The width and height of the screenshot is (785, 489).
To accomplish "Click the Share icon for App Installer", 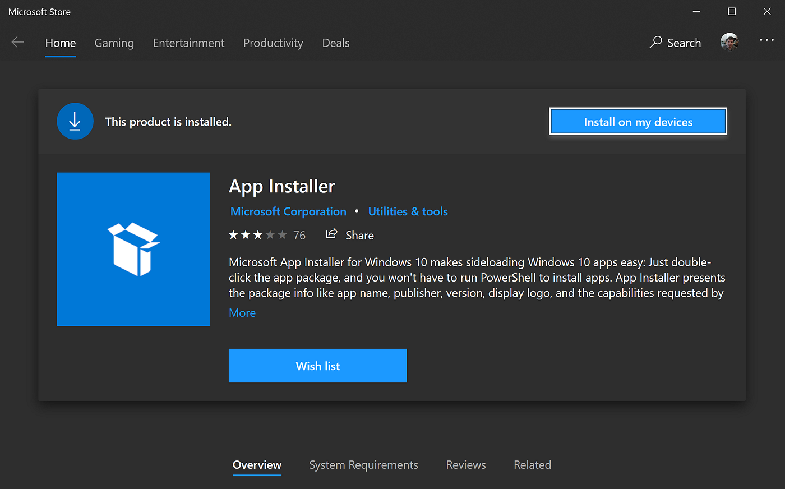I will (331, 234).
